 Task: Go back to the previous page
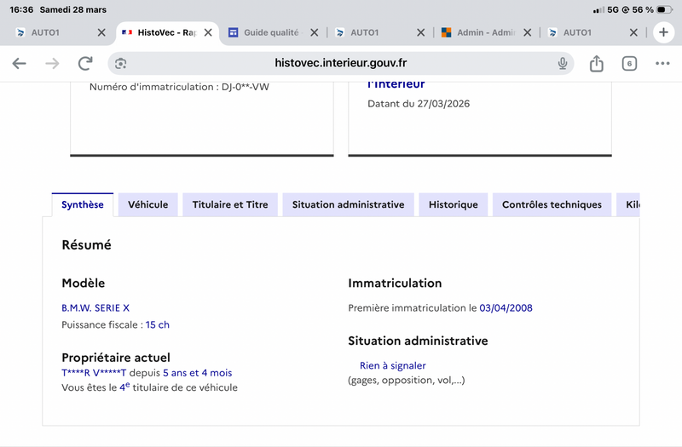tap(19, 64)
